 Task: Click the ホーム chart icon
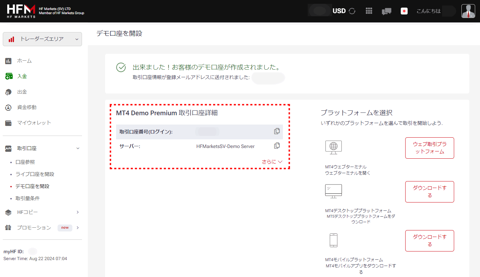tap(9, 61)
